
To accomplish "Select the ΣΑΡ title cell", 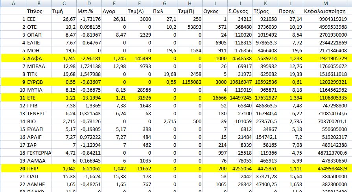I will point(39,145).
